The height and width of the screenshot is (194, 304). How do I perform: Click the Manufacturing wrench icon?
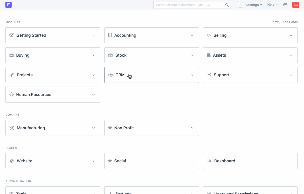pyautogui.click(x=11, y=128)
